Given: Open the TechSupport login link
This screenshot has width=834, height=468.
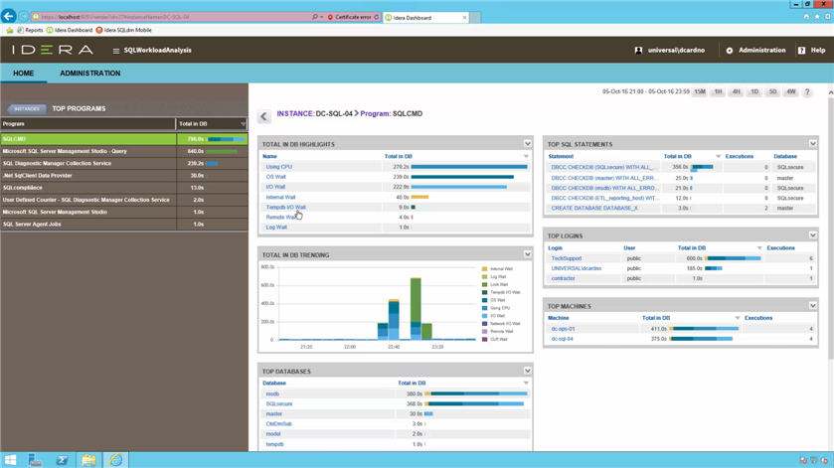Looking at the screenshot, I should pyautogui.click(x=567, y=258).
